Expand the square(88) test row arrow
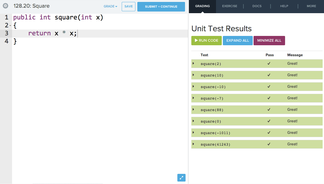 193,110
